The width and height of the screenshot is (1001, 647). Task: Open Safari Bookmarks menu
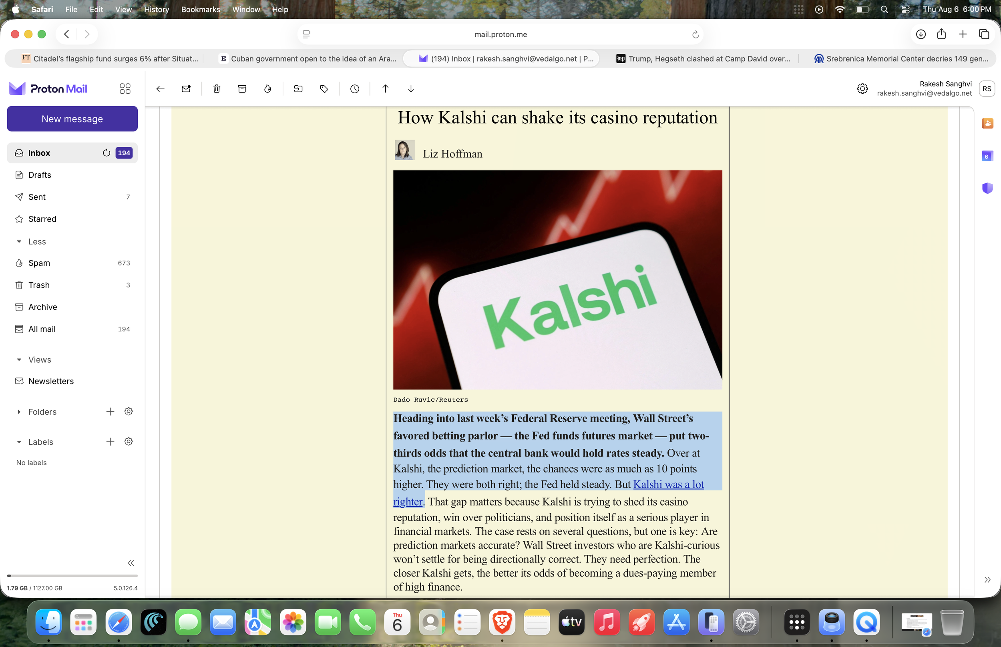tap(200, 9)
